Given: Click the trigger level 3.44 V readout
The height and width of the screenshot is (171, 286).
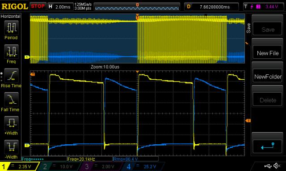Looking at the screenshot, I should (x=272, y=7).
